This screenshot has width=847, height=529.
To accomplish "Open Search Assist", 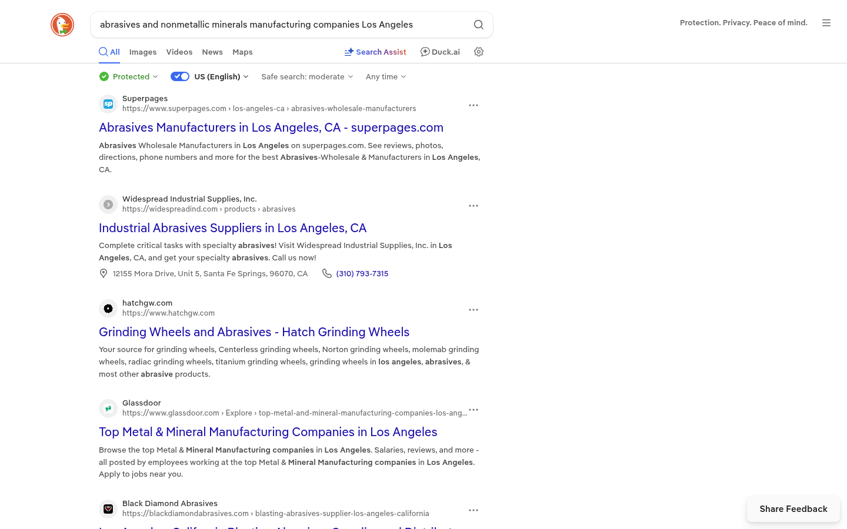I will pos(375,52).
